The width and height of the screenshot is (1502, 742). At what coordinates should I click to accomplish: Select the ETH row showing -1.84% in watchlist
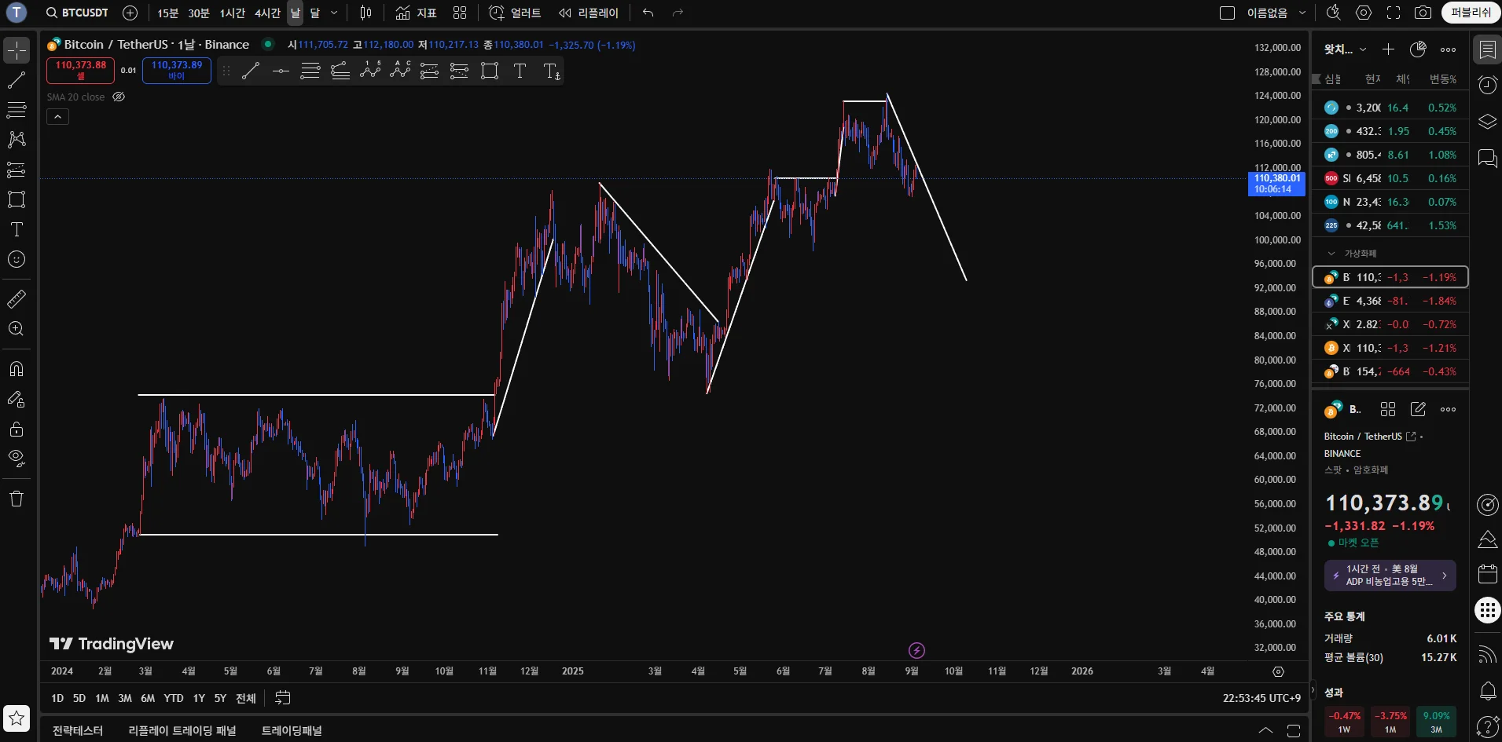(1390, 301)
